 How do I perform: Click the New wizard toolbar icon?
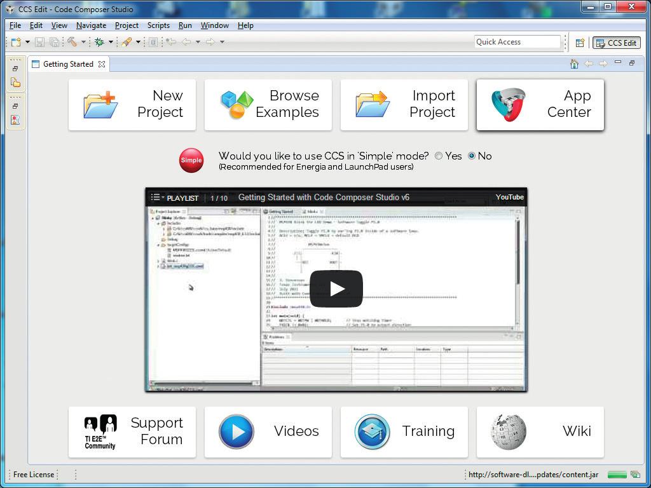pyautogui.click(x=16, y=42)
